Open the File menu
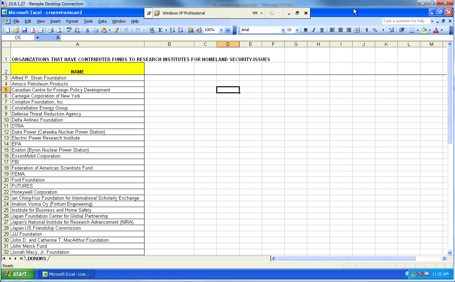455x282 pixels. (x=16, y=21)
